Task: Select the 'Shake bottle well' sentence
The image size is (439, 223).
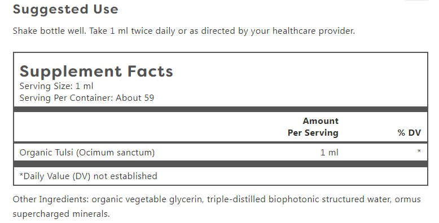Action: [x=50, y=31]
